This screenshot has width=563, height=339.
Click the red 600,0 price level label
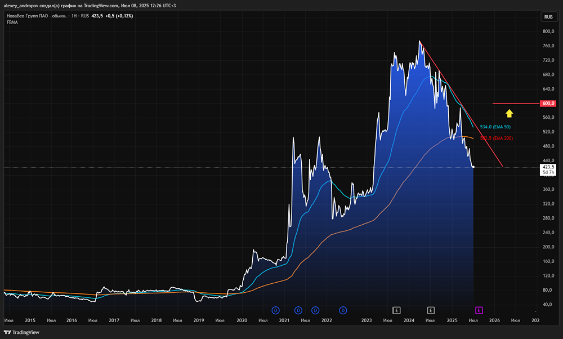pos(548,104)
